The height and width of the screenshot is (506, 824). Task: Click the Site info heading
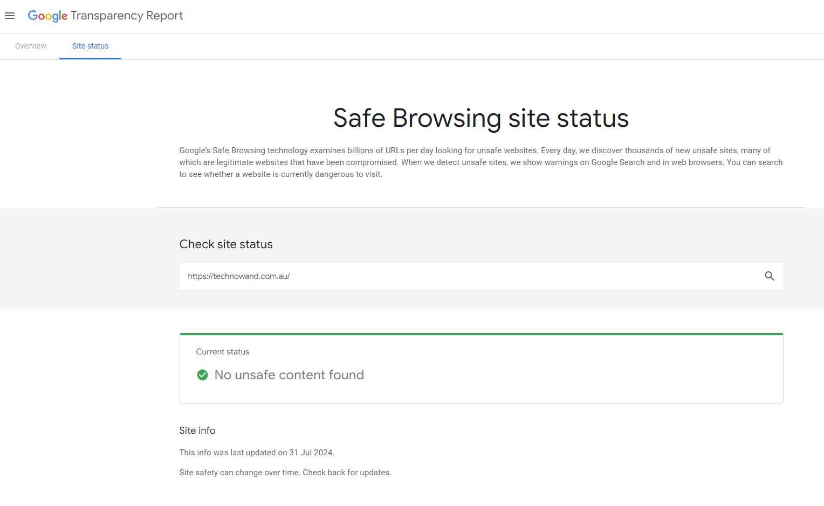tap(197, 430)
